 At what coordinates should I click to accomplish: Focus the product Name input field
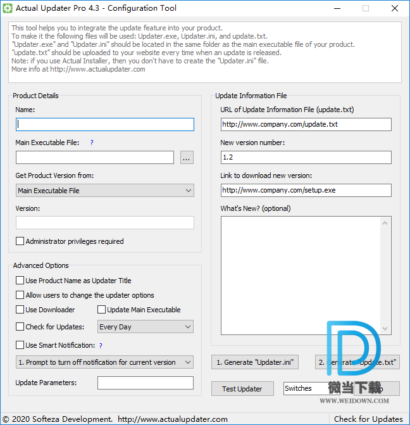click(105, 124)
